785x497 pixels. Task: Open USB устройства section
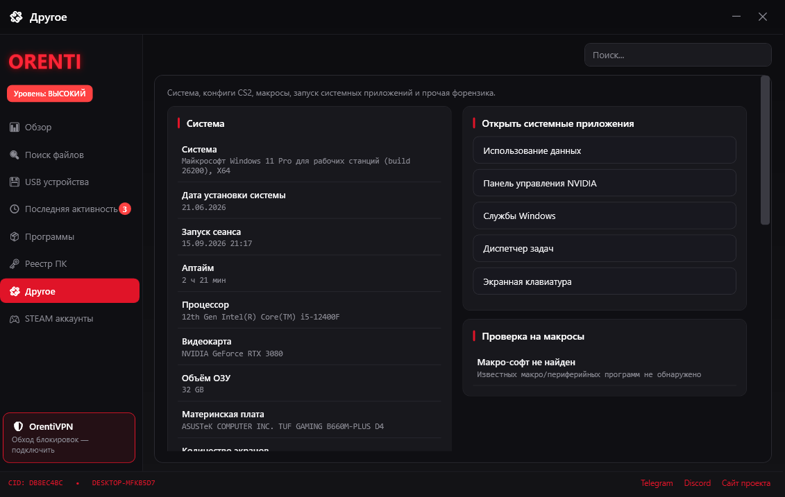click(x=69, y=182)
